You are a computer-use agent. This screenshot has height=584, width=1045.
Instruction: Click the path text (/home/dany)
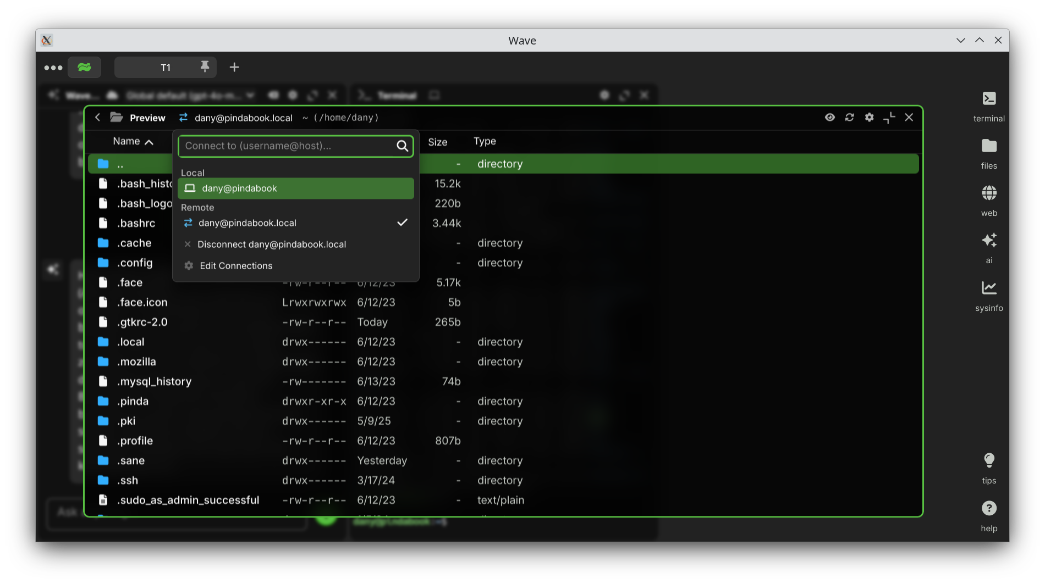pyautogui.click(x=346, y=118)
